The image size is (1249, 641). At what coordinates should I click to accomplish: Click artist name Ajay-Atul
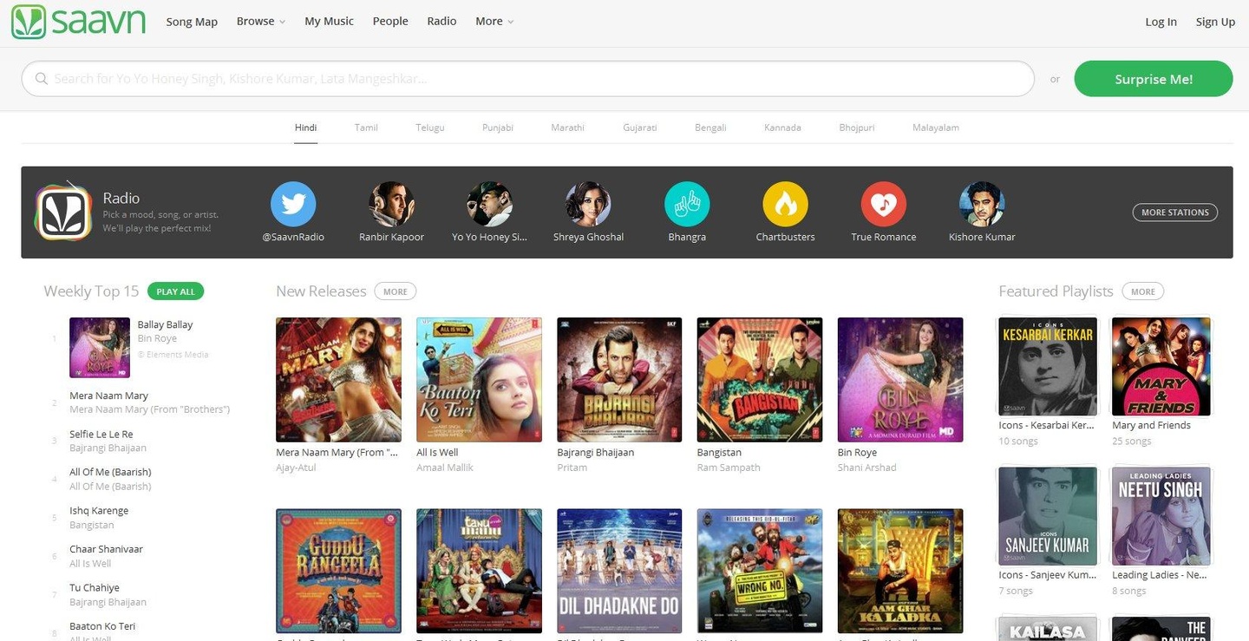296,468
